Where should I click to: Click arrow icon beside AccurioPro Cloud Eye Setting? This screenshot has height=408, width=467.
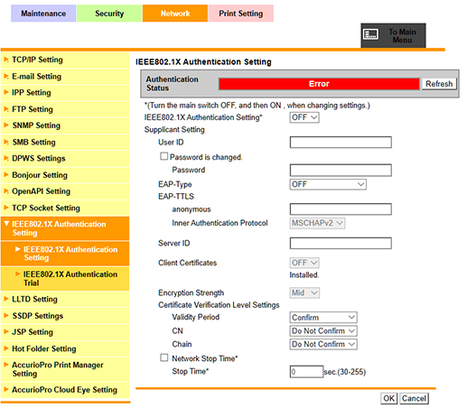[x=6, y=389]
